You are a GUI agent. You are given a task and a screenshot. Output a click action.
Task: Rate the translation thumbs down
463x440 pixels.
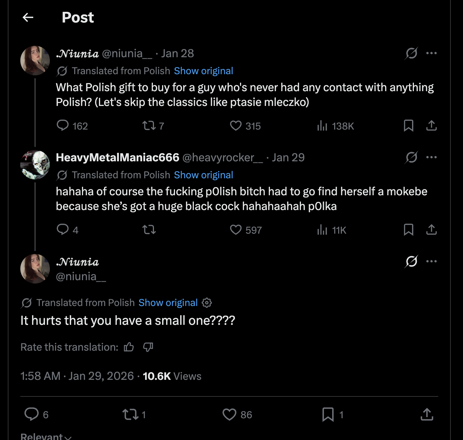[x=148, y=347]
